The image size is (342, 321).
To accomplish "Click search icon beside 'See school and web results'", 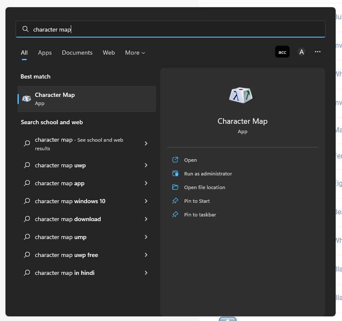I will (27, 143).
